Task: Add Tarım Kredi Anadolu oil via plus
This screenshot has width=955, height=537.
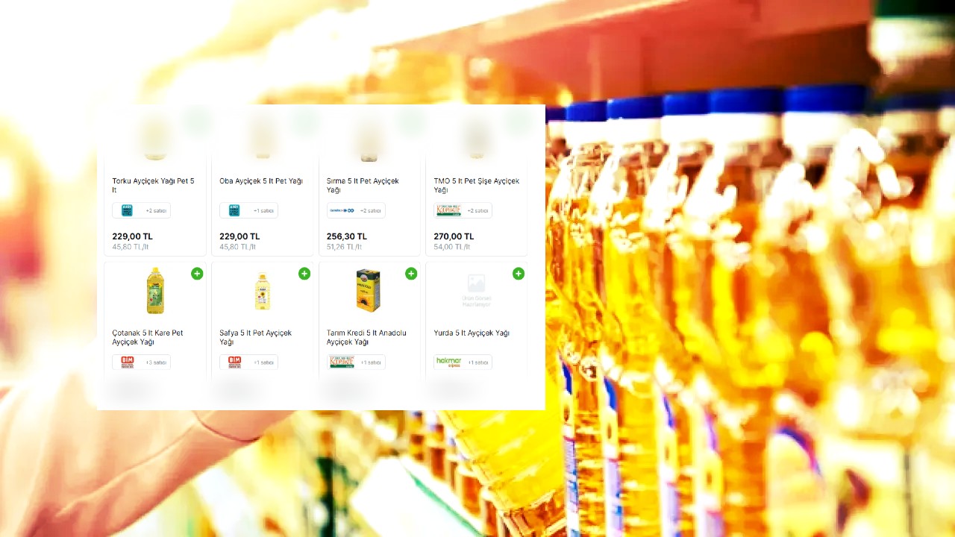Action: click(x=411, y=274)
